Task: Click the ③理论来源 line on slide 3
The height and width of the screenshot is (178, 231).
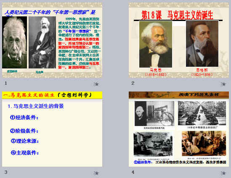Action: pyautogui.click(x=25, y=141)
